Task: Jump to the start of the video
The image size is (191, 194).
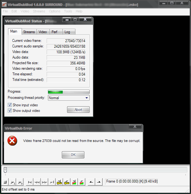Action: coord(30,182)
